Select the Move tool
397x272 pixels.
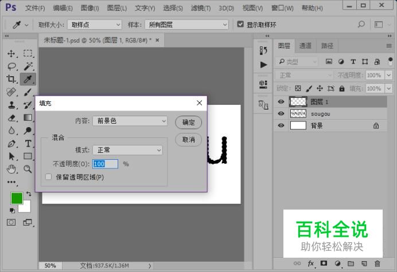point(11,54)
